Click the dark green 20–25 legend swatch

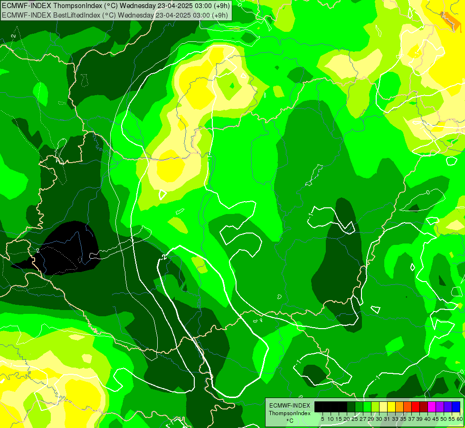tap(351, 407)
